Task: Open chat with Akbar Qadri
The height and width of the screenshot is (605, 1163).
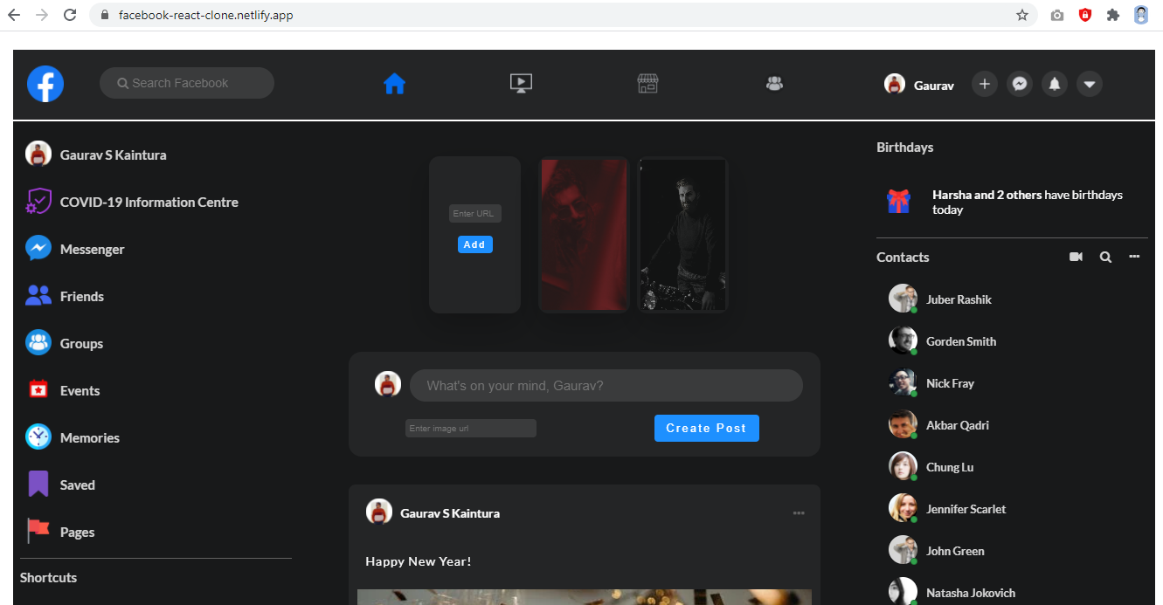Action: [939, 425]
